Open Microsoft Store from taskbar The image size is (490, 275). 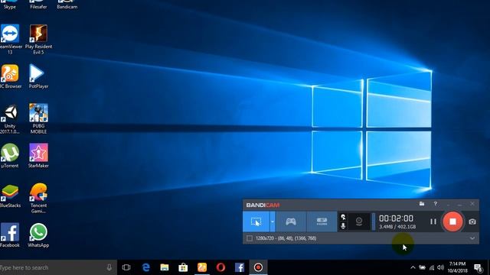183,267
